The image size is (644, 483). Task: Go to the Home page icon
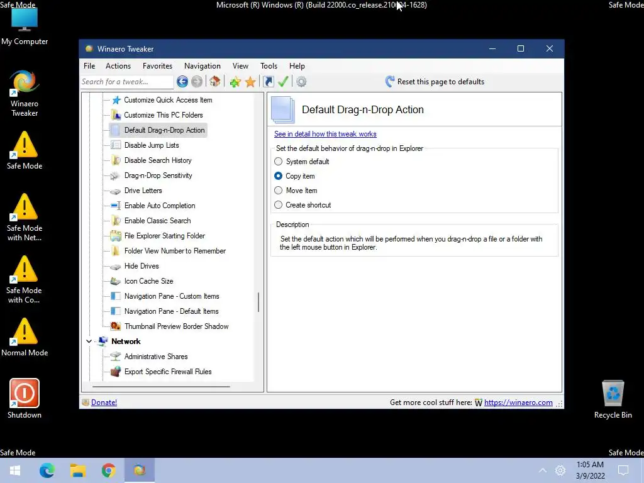pyautogui.click(x=215, y=81)
